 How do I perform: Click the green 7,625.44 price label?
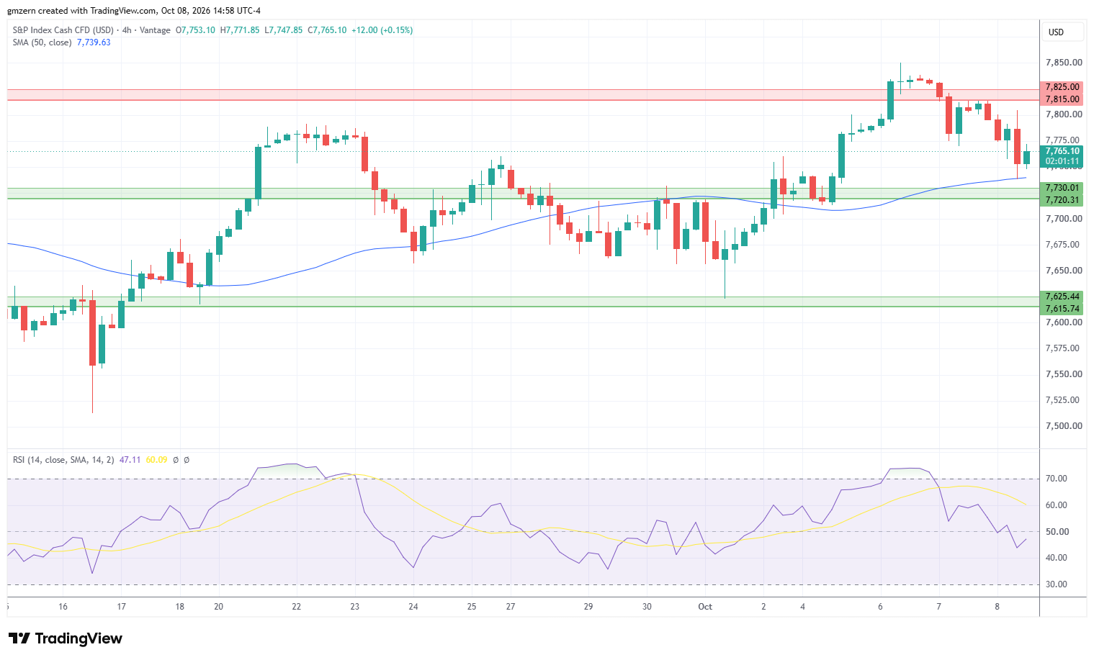point(1062,297)
